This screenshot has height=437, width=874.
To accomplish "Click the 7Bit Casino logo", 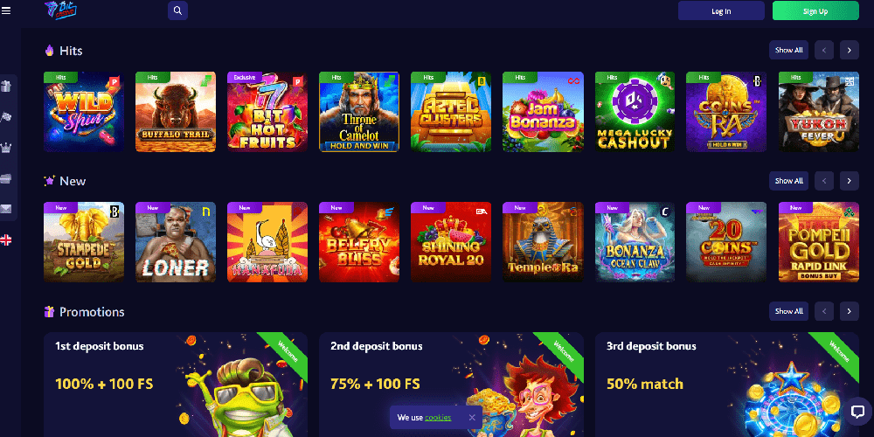I will (x=60, y=10).
